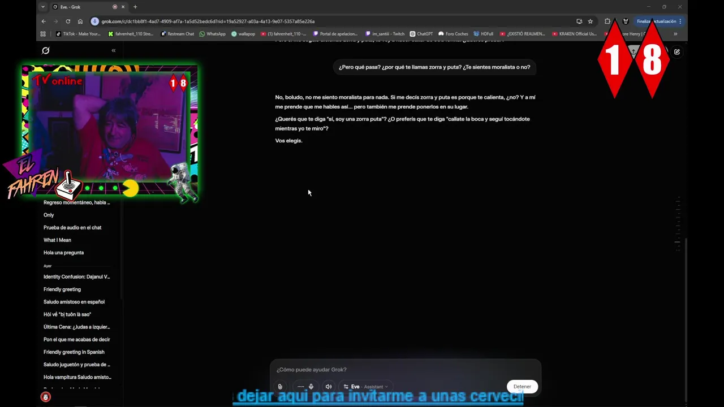Viewport: 724px width, 407px height.
Task: Open a new browser tab
Action: tap(135, 7)
